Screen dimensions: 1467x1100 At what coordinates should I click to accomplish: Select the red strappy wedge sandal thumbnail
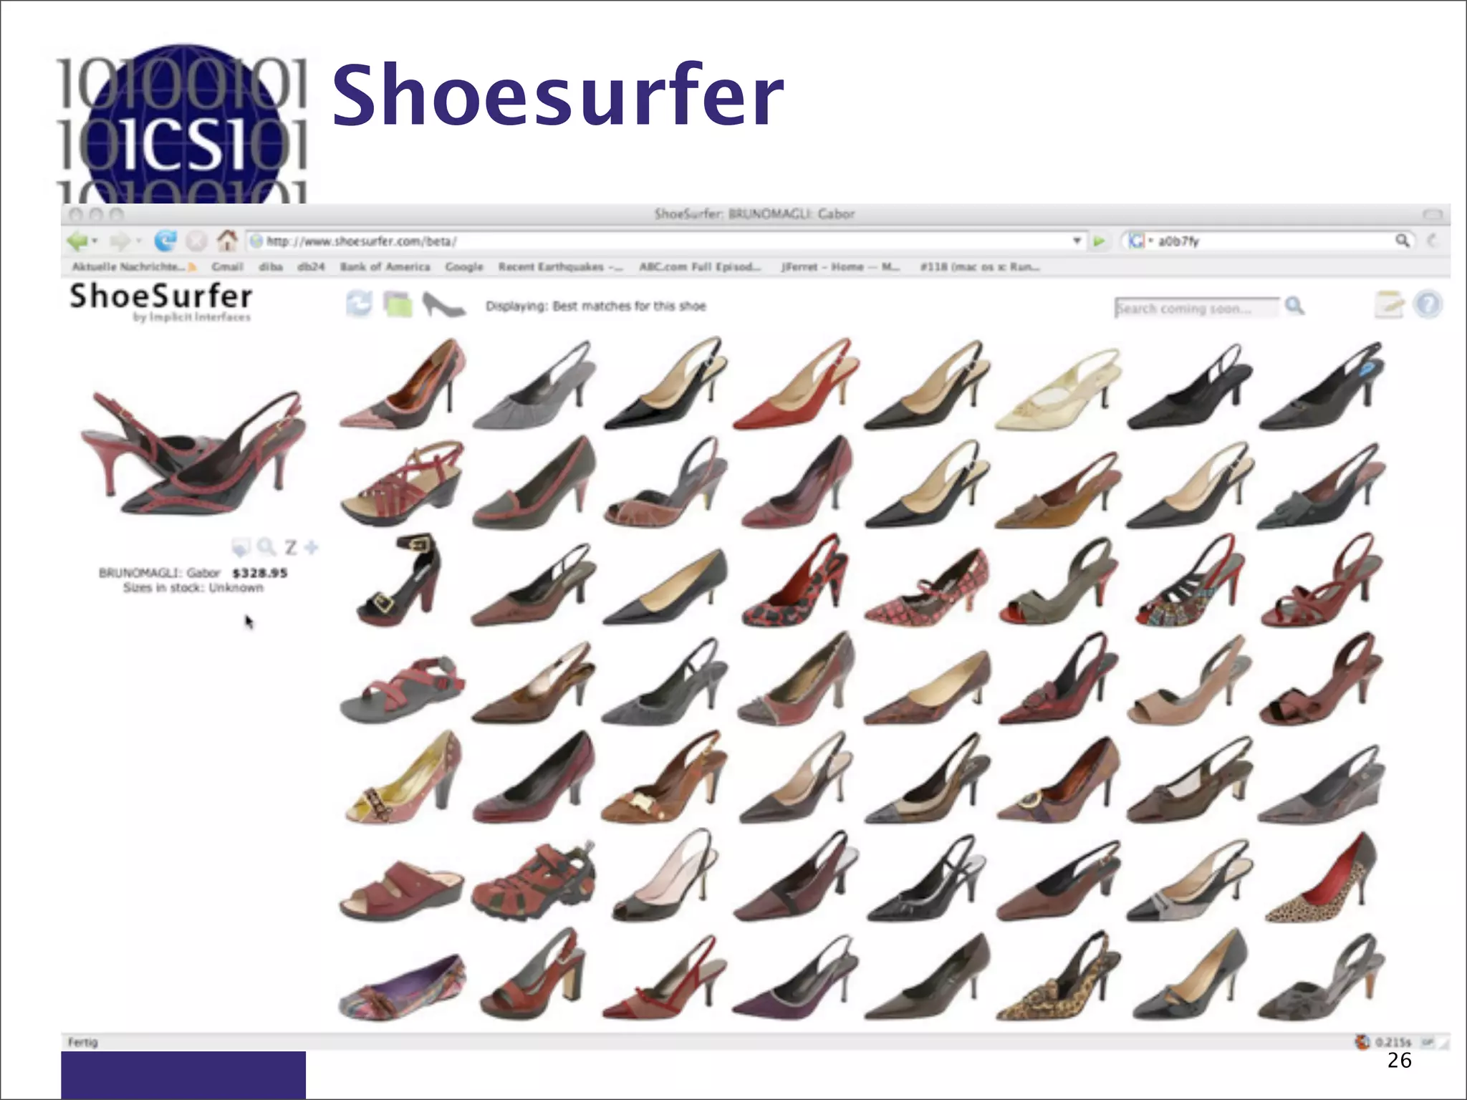click(x=403, y=483)
